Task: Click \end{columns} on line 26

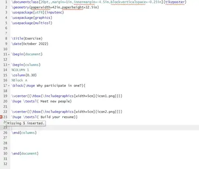Action: [x=24, y=133]
